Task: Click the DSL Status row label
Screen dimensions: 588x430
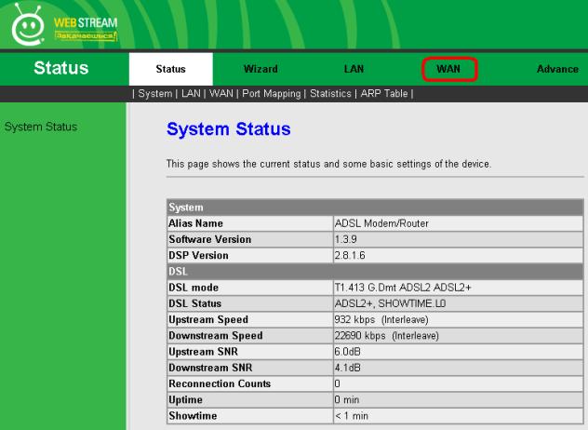Action: point(194,303)
